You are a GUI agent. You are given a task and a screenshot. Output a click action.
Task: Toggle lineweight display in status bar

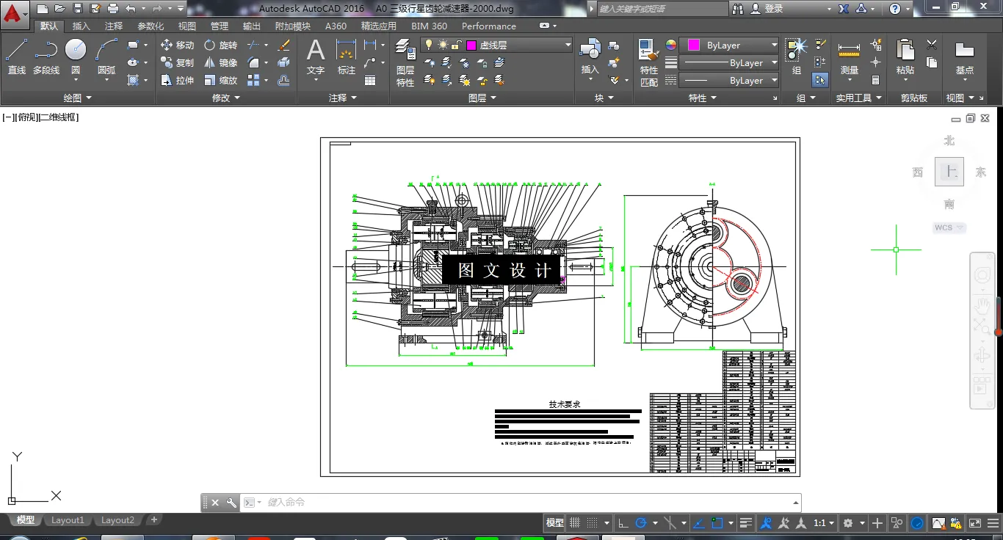pyautogui.click(x=746, y=523)
